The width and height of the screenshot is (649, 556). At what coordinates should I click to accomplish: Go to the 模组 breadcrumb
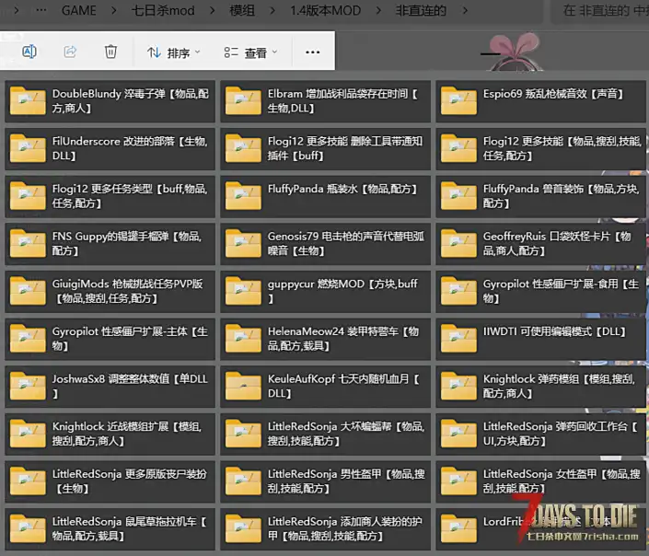[x=242, y=10]
